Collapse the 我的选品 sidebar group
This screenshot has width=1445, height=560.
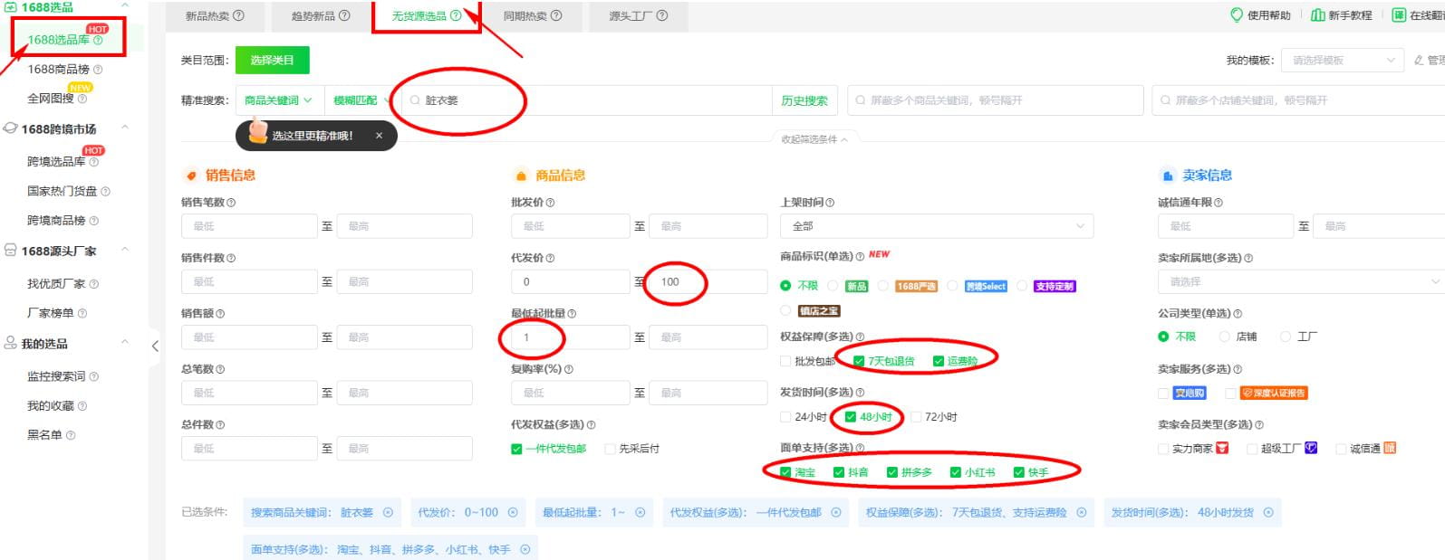125,343
